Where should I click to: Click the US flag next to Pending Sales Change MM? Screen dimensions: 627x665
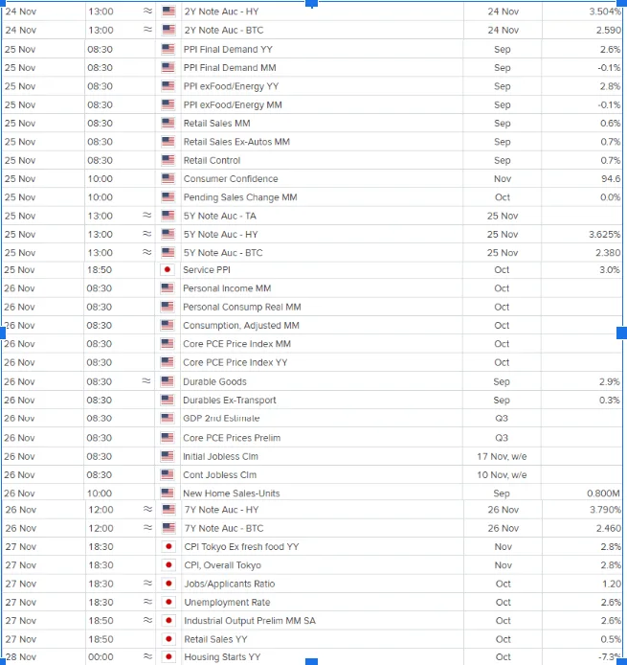tap(168, 197)
